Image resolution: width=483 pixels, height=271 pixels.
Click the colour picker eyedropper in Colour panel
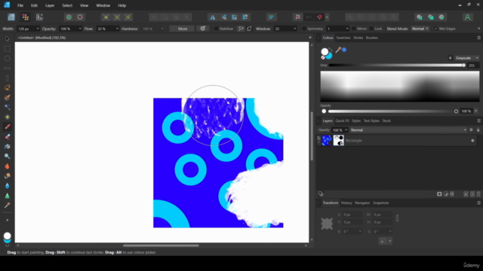coord(338,50)
